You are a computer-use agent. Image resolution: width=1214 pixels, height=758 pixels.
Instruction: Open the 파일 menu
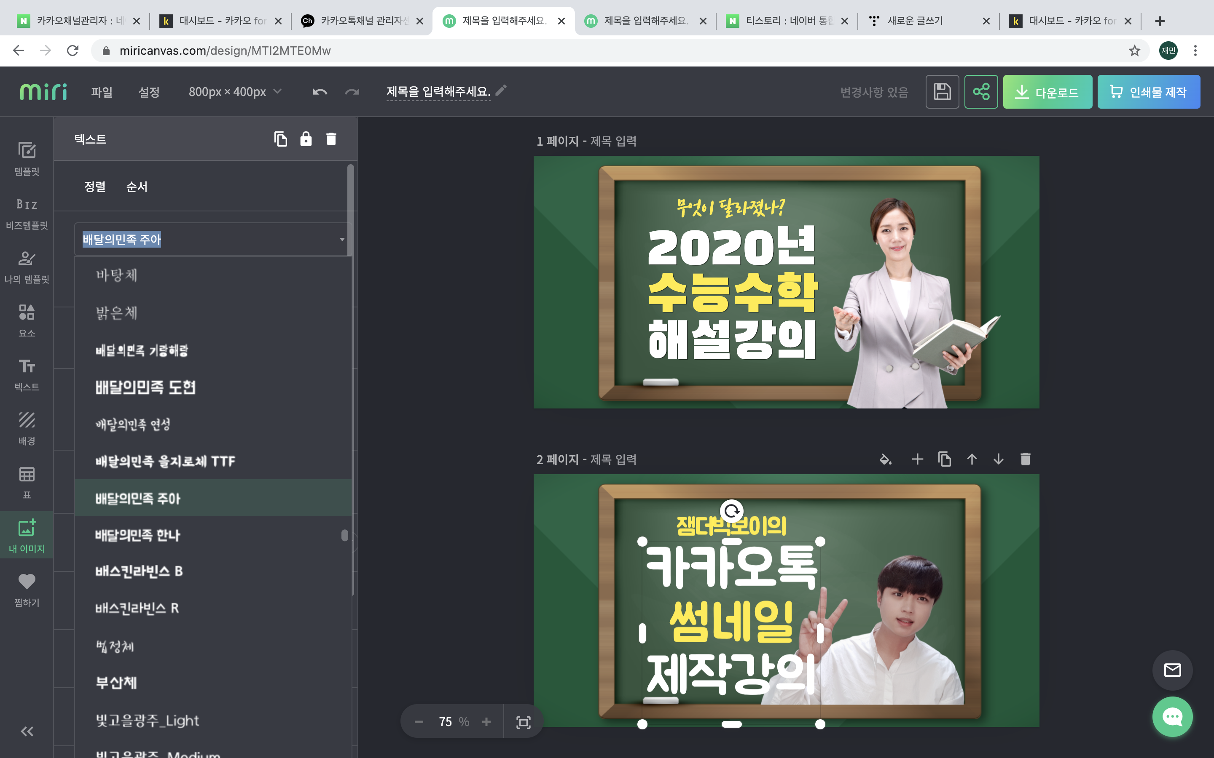coord(102,92)
